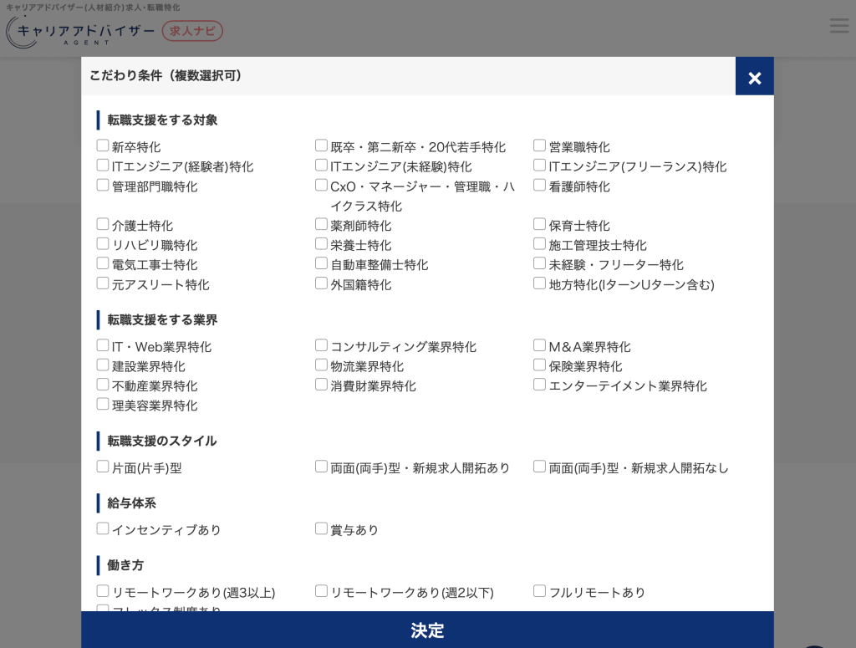This screenshot has height=648, width=856.
Task: Check インセンティブあり under 給与体系
Action: pos(102,528)
